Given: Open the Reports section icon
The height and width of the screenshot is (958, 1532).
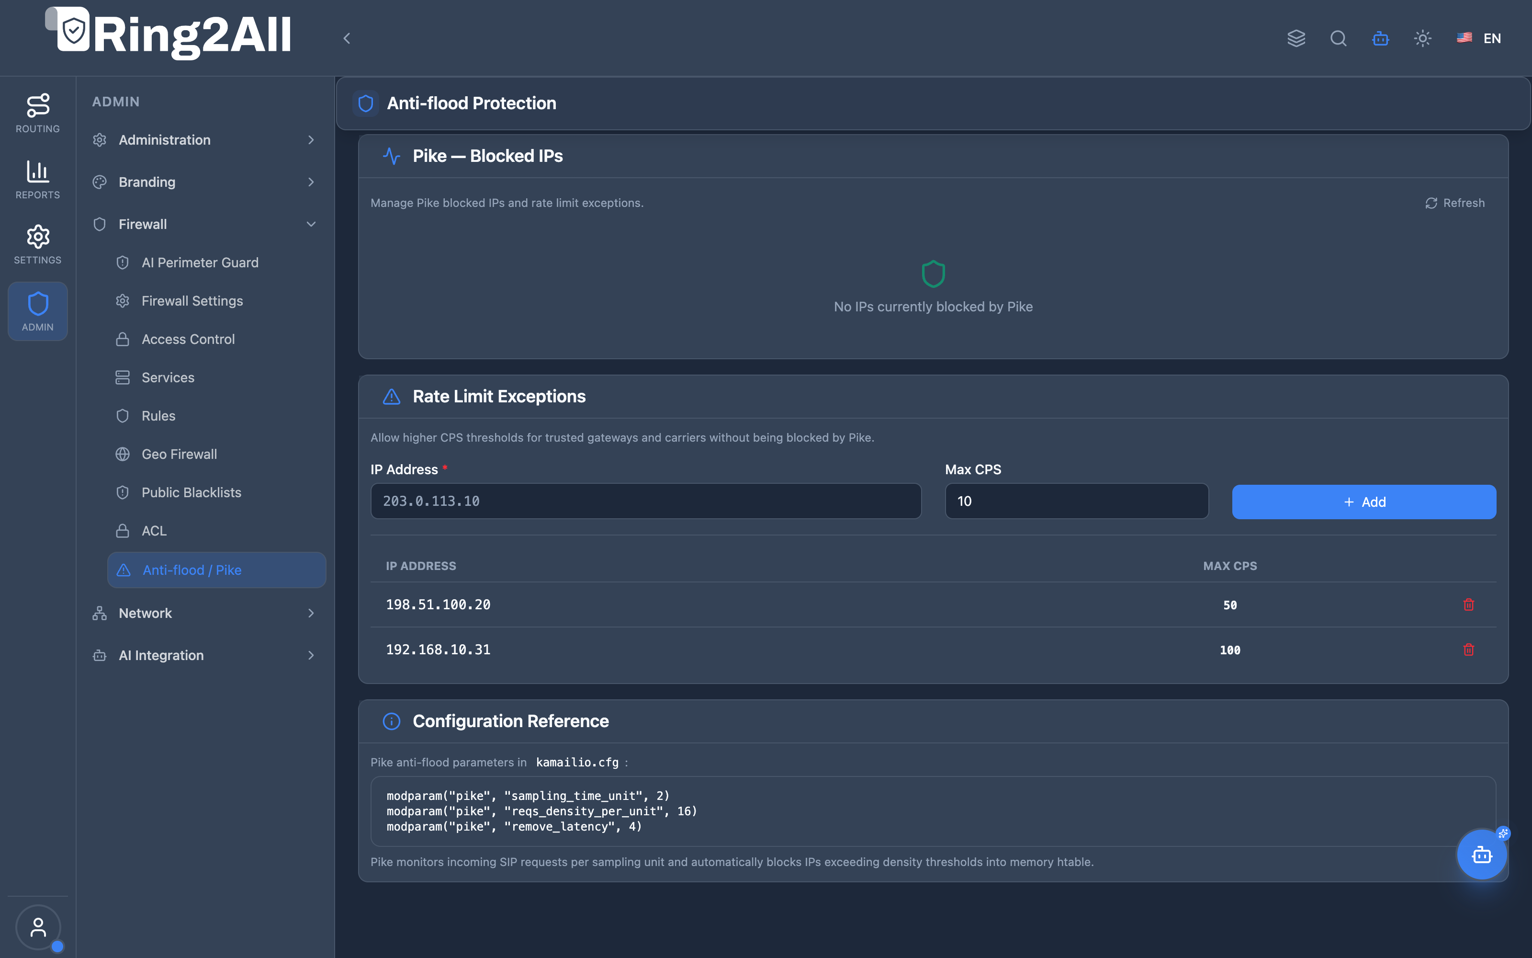Looking at the screenshot, I should (x=37, y=180).
